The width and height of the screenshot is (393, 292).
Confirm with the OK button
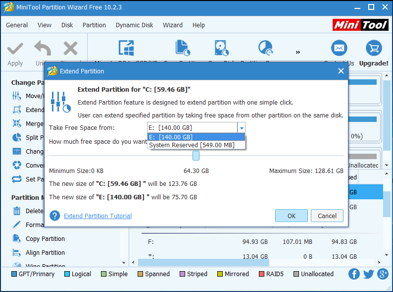click(291, 216)
